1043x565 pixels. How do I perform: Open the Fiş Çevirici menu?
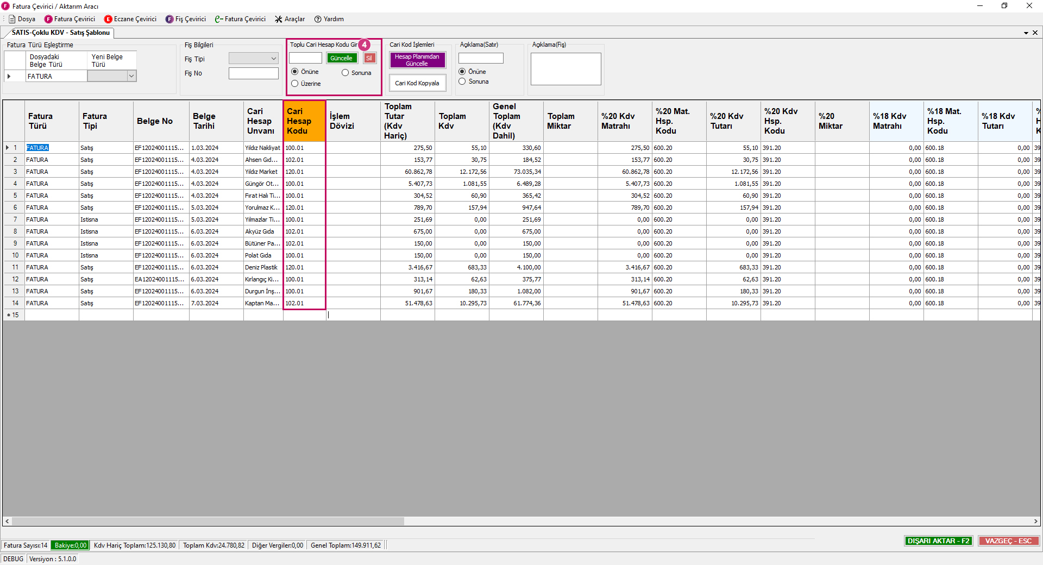pos(186,19)
